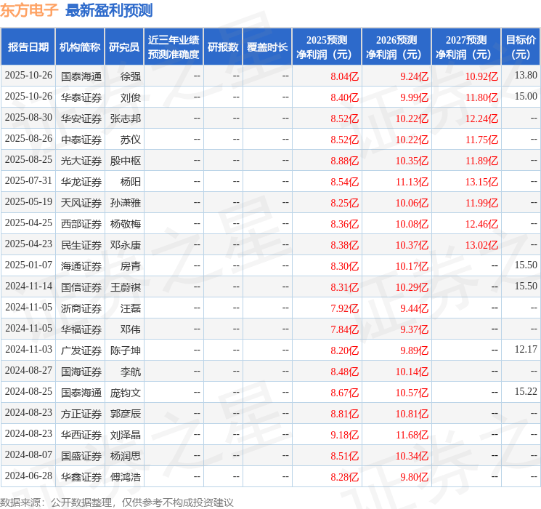The height and width of the screenshot is (509, 541).
Task: Click the 近三年业绩预测准确度 column header
Action: pos(173,47)
